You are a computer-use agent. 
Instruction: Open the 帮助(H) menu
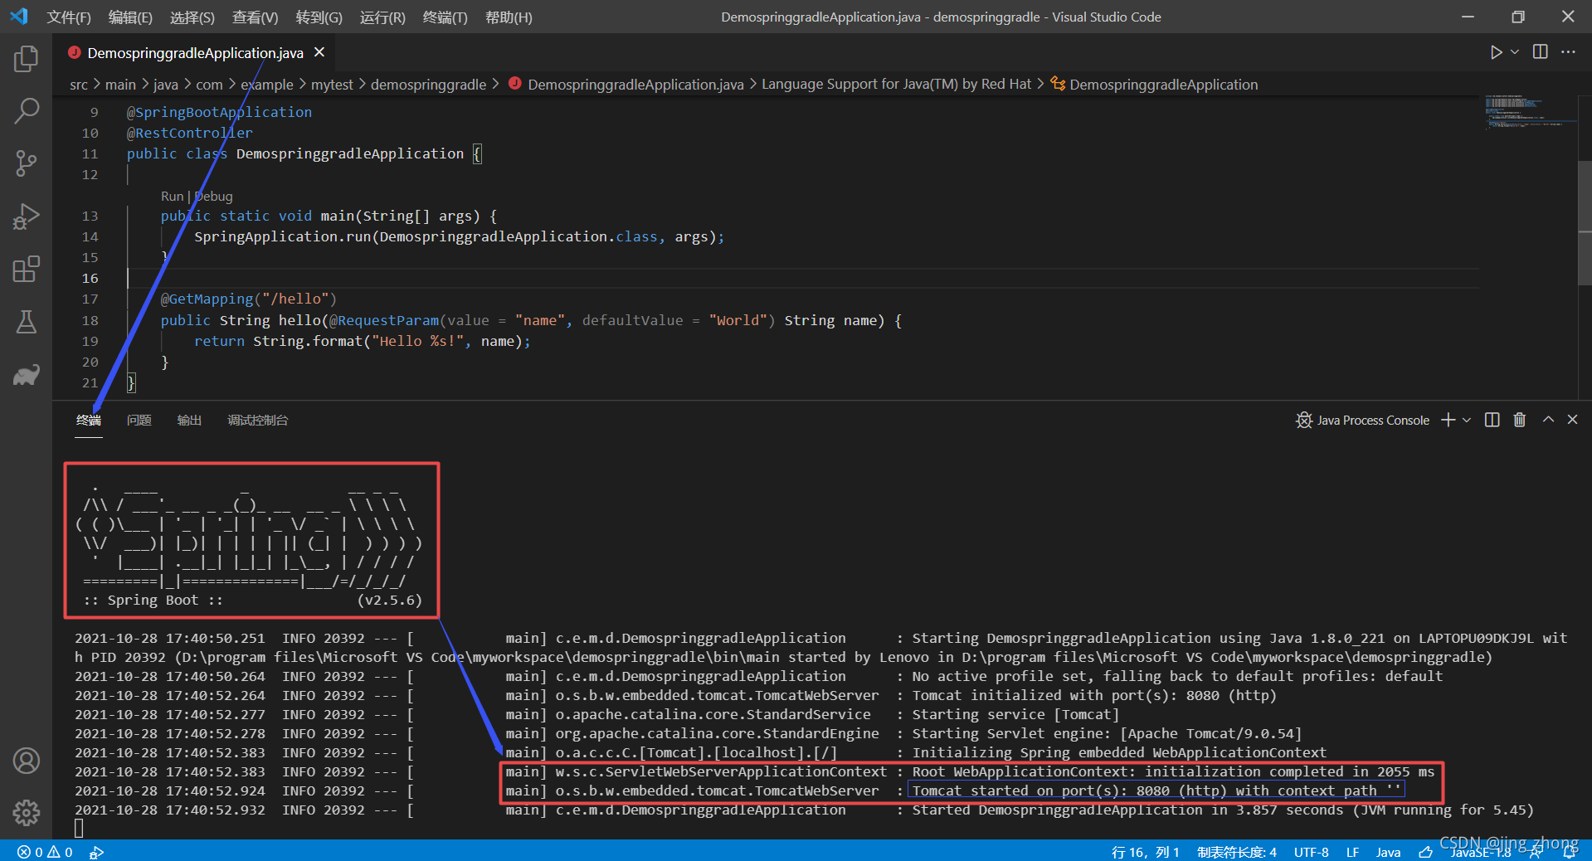coord(509,17)
